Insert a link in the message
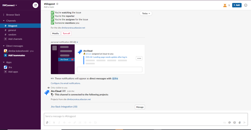 coord(75,122)
